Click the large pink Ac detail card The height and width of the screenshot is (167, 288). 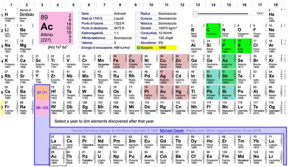pyautogui.click(x=56, y=28)
